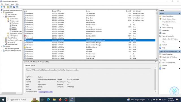Image resolution: width=181 pixels, height=102 pixels.
Task: Click Open Saved Log action
Action: (x=168, y=16)
